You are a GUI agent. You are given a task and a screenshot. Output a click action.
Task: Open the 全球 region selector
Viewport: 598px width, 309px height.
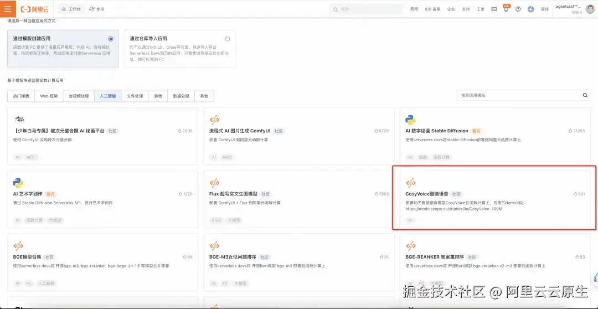coord(96,9)
